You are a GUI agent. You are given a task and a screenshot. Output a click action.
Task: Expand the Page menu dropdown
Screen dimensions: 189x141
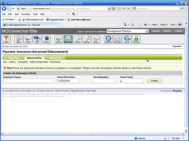155,25
